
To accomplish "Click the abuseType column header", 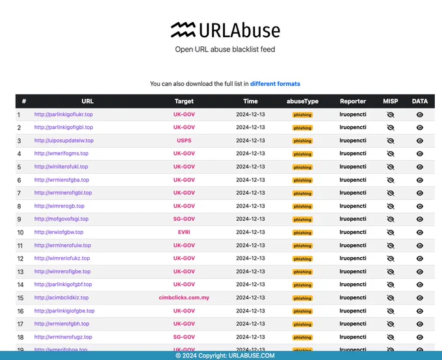I will (x=302, y=101).
